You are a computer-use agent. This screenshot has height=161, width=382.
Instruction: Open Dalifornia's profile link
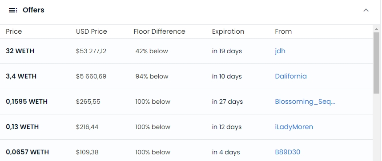click(x=291, y=76)
